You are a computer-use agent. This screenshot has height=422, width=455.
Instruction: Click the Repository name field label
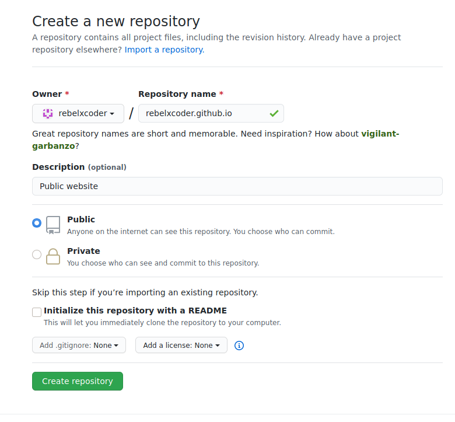click(177, 94)
